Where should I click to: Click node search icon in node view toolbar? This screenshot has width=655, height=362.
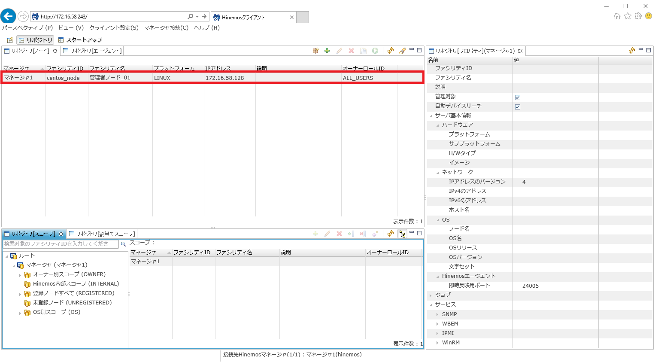315,51
